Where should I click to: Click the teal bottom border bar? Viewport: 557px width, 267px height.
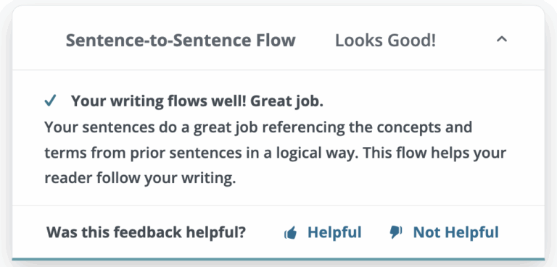pyautogui.click(x=278, y=259)
